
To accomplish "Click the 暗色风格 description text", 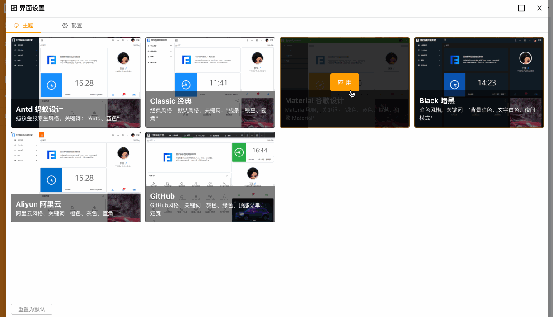I will pos(477,114).
